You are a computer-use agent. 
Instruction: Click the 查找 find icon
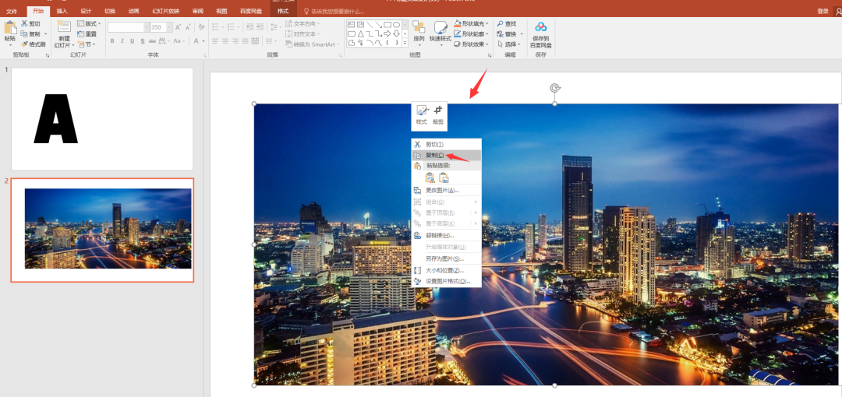pyautogui.click(x=500, y=24)
